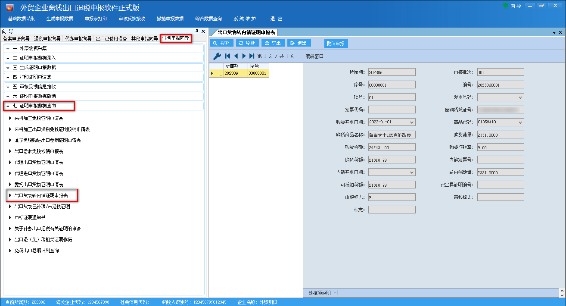The width and height of the screenshot is (566, 306).
Task: Switch to the 退税申报向导 tab
Action: point(47,39)
